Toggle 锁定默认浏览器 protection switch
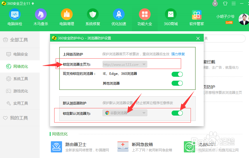 coord(177,113)
